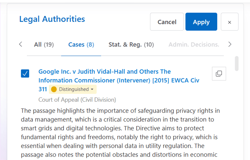This screenshot has height=160, width=250.
Task: Close the Legal Authorities panel with X
Action: click(x=229, y=22)
